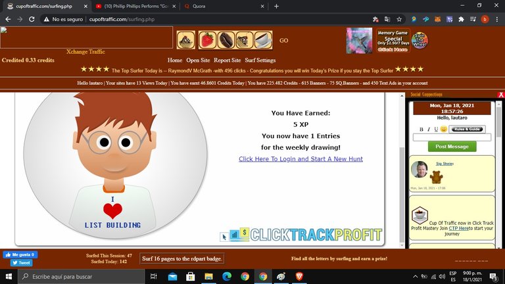Open Mail app from taskbar
This screenshot has width=505, height=284.
[x=173, y=276]
